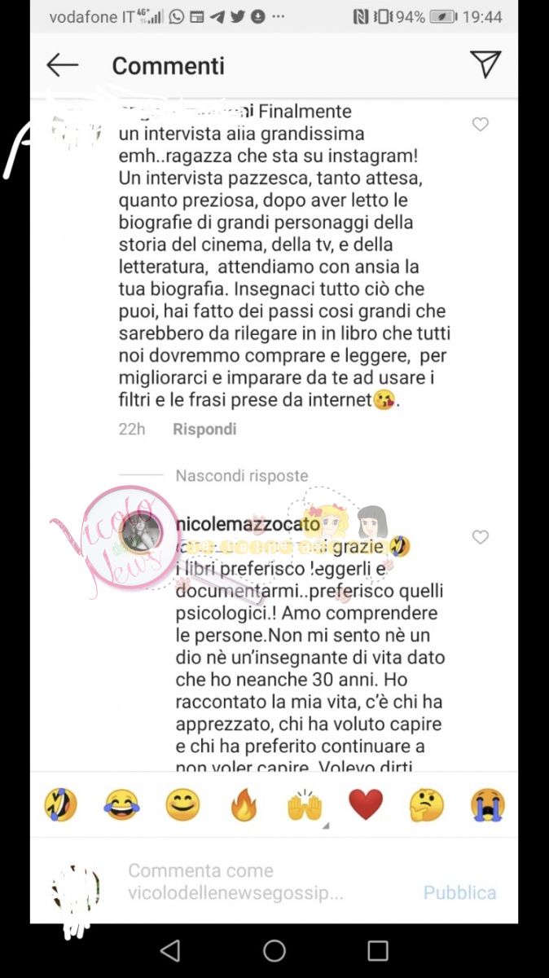Insert tears of joy emoji

point(121,805)
